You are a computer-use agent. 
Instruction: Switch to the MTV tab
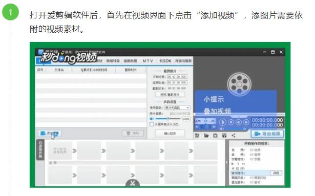point(148,61)
